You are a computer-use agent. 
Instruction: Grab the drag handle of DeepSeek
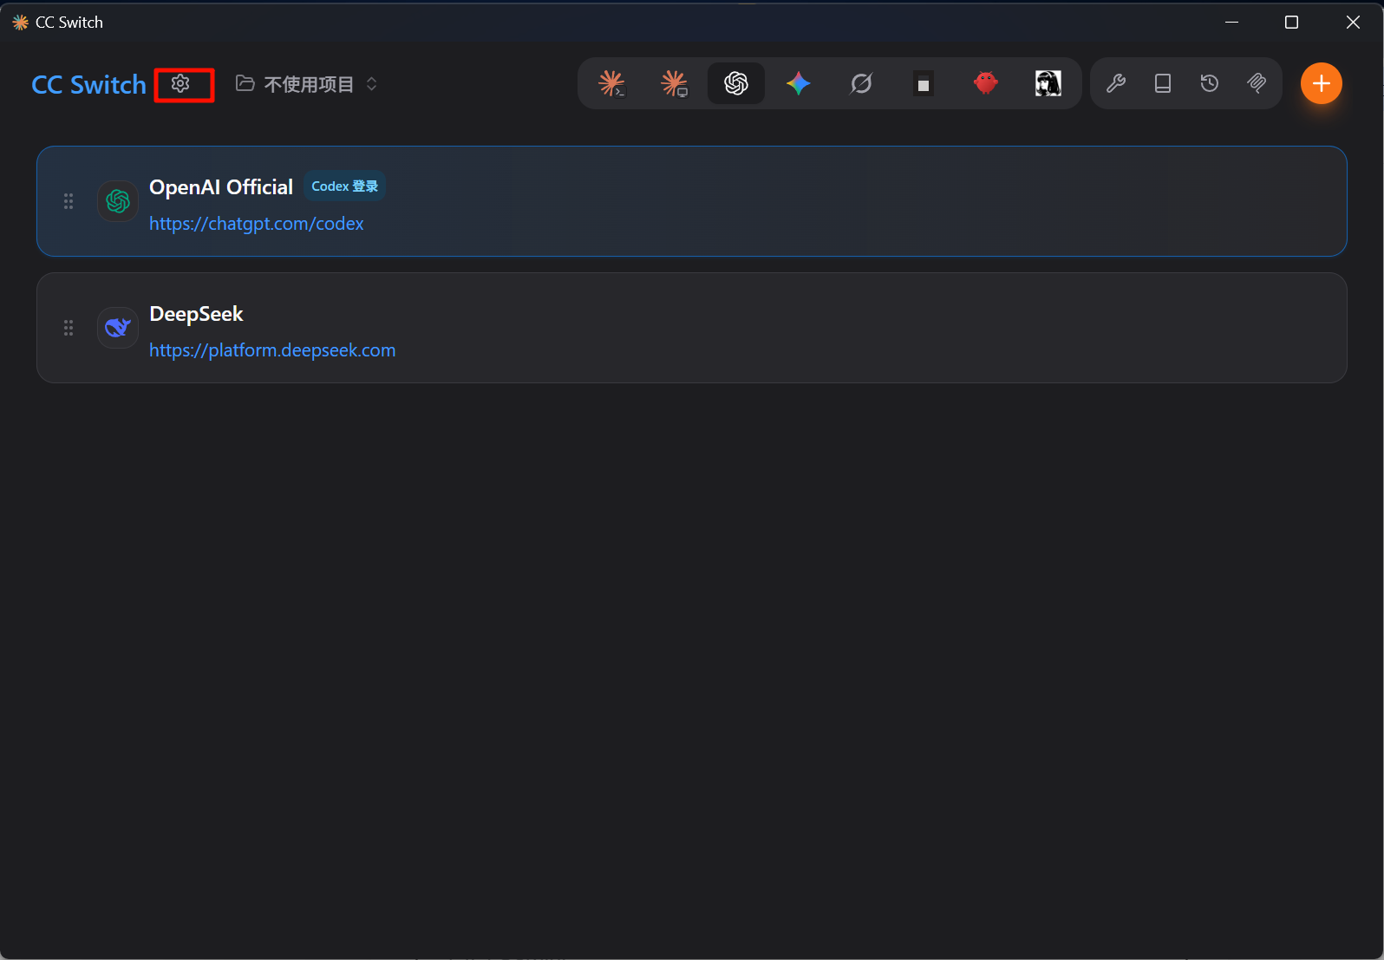pos(69,328)
